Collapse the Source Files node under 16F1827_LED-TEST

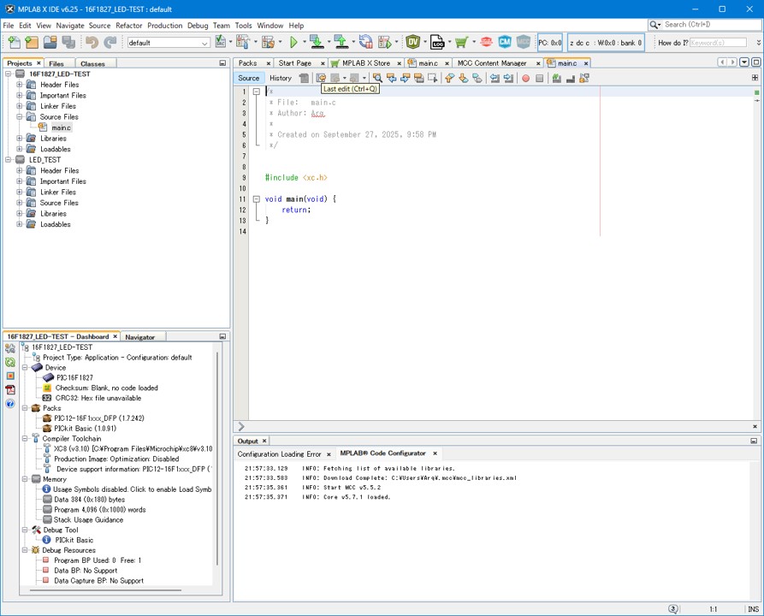(20, 117)
